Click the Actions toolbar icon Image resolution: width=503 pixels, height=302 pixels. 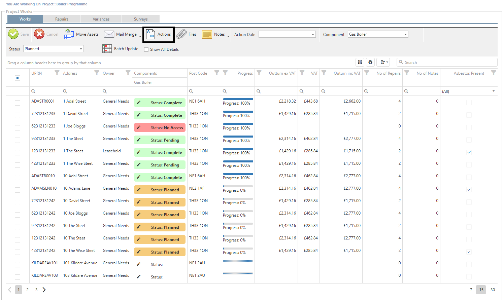pyautogui.click(x=150, y=34)
